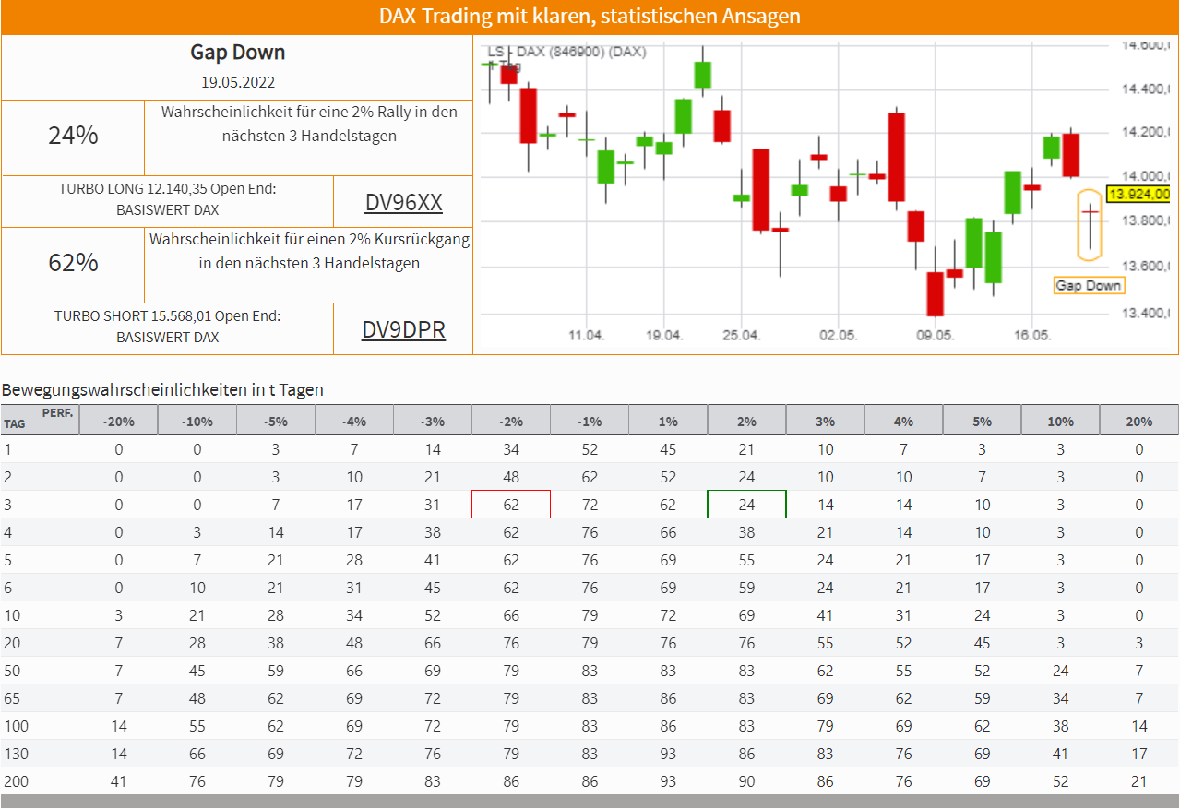Select the 02.05. date on chart axis
1180x809 pixels.
point(839,336)
